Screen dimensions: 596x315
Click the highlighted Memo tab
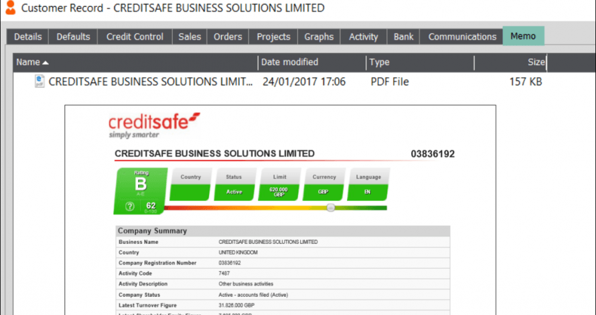524,36
